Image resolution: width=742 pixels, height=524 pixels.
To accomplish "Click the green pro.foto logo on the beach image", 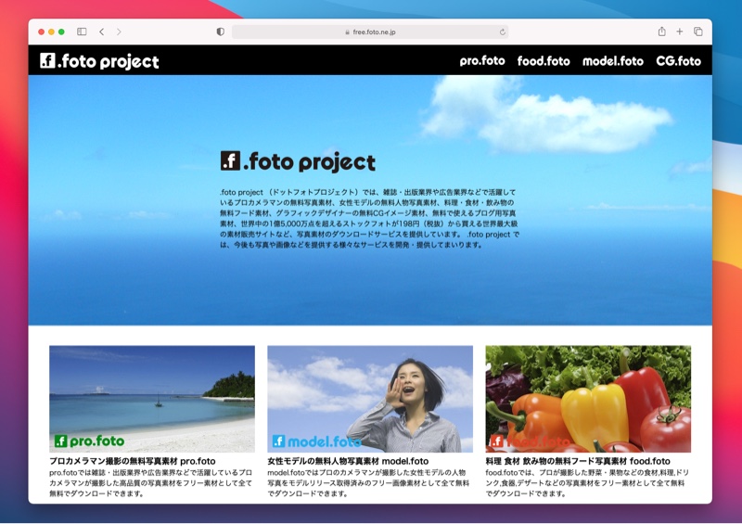I will [89, 441].
